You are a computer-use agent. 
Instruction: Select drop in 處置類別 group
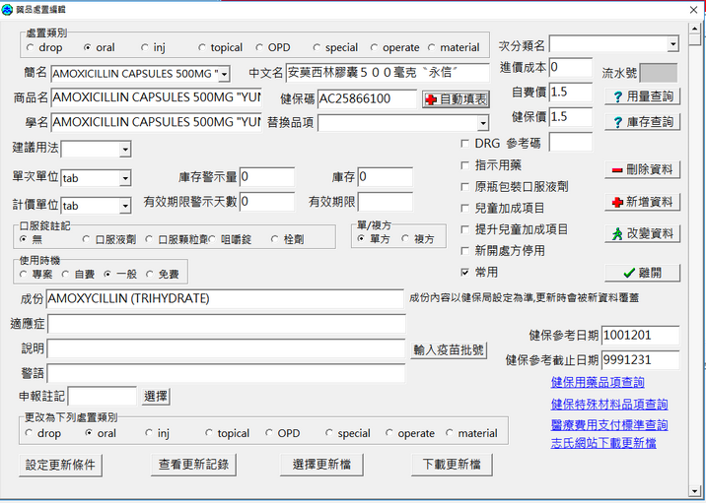(x=31, y=47)
